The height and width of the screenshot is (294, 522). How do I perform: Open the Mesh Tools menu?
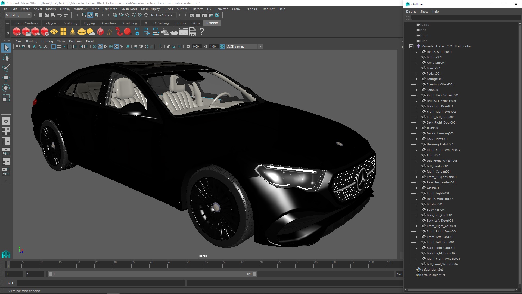tap(129, 9)
